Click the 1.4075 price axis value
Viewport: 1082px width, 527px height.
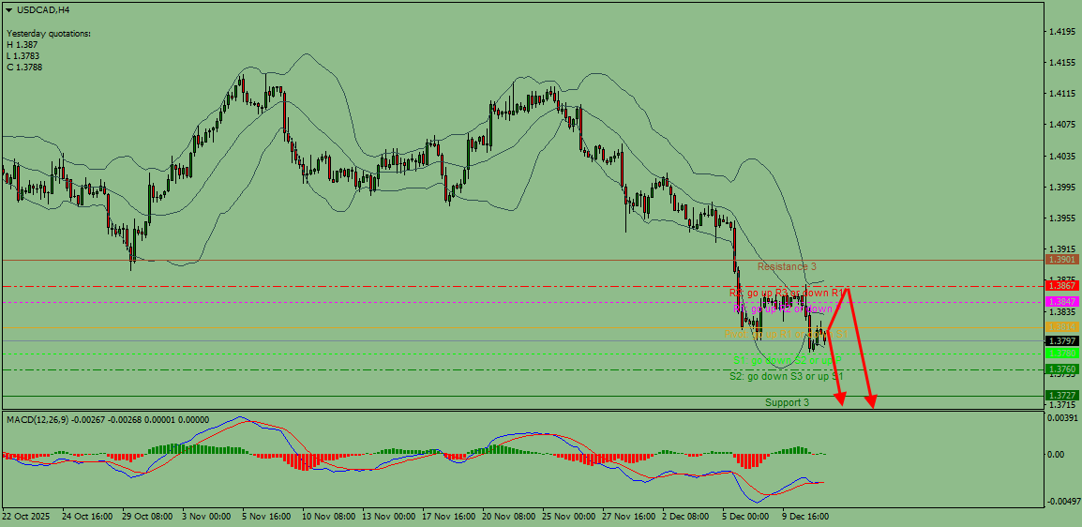(x=1061, y=125)
